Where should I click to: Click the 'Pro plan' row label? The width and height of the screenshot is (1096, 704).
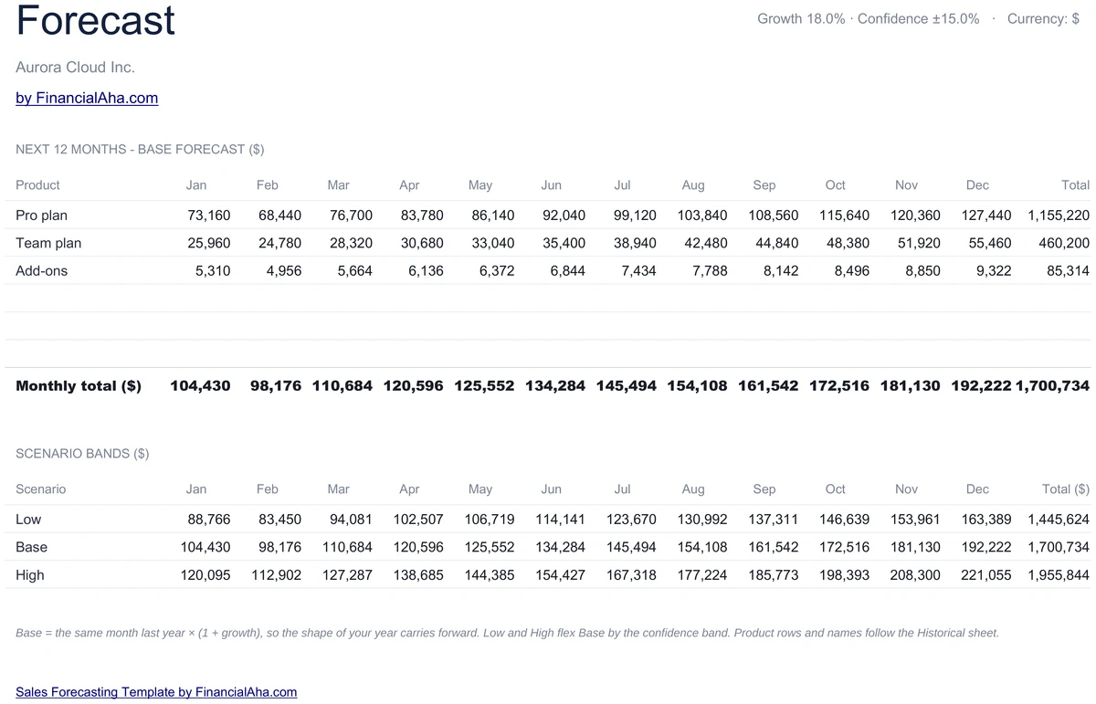[x=41, y=215]
